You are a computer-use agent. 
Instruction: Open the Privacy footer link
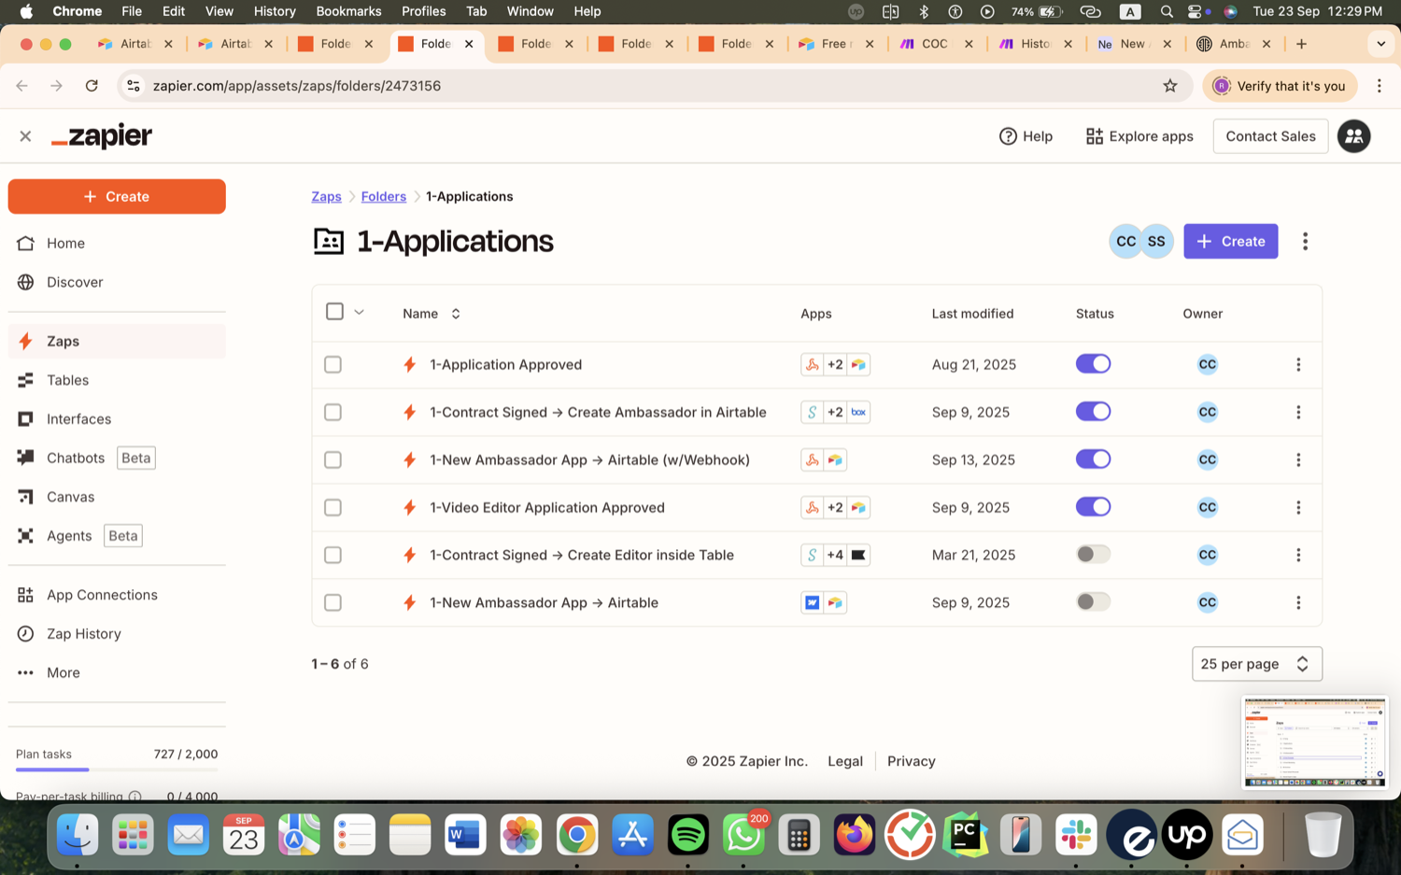(x=911, y=761)
